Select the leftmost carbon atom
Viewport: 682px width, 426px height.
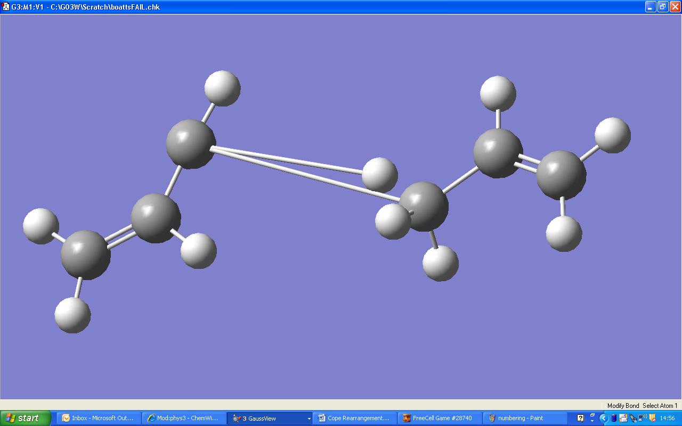click(85, 255)
